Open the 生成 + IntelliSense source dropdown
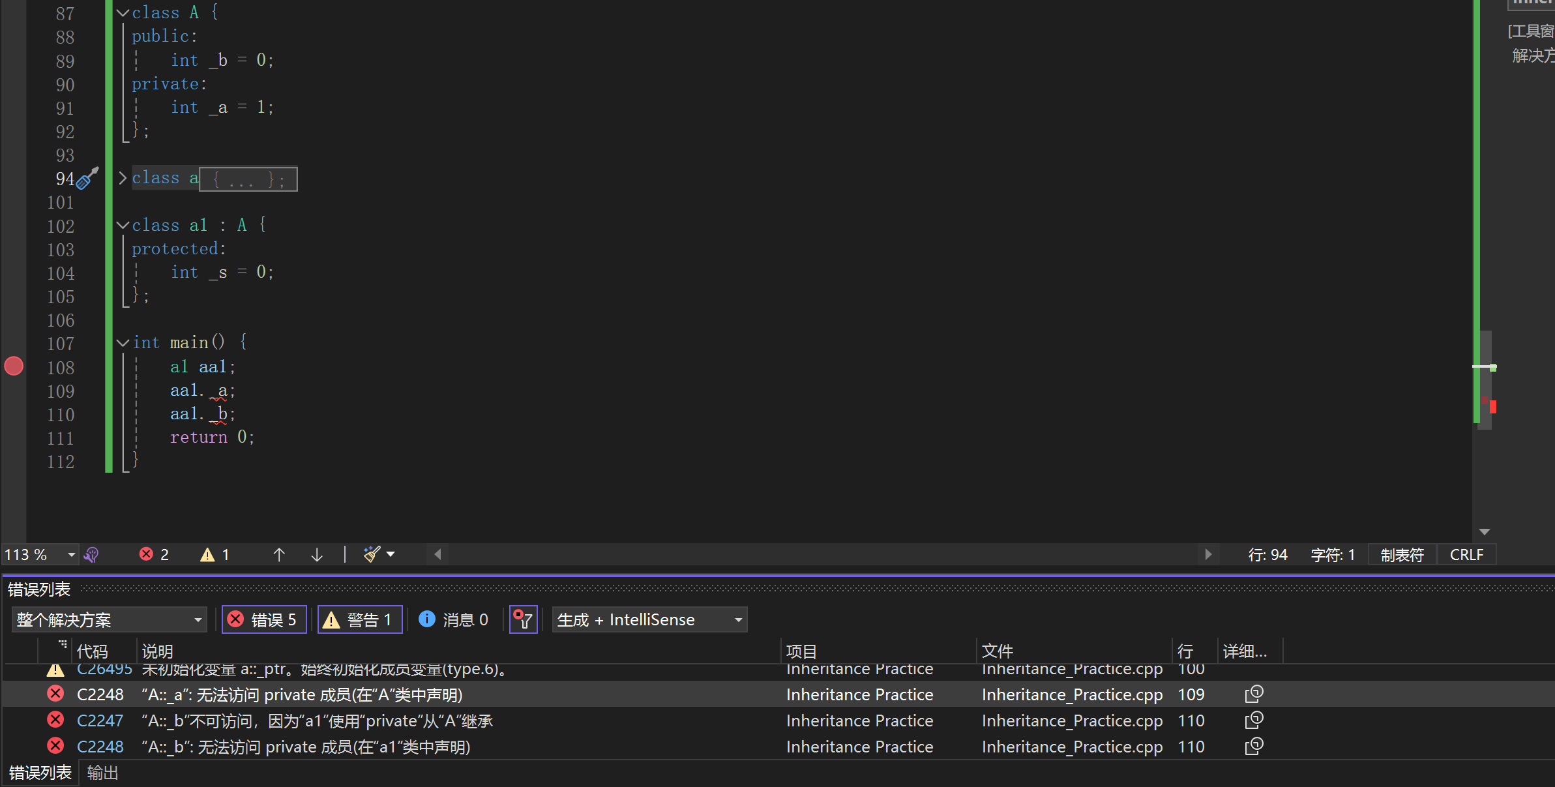This screenshot has width=1555, height=787. (649, 619)
